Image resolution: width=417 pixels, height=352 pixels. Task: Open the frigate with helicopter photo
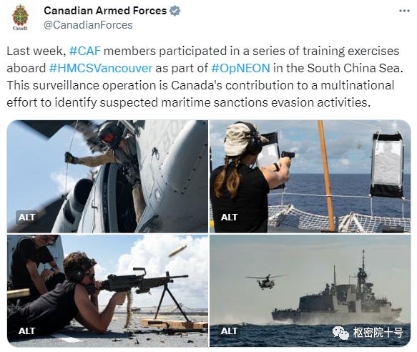pos(310,290)
